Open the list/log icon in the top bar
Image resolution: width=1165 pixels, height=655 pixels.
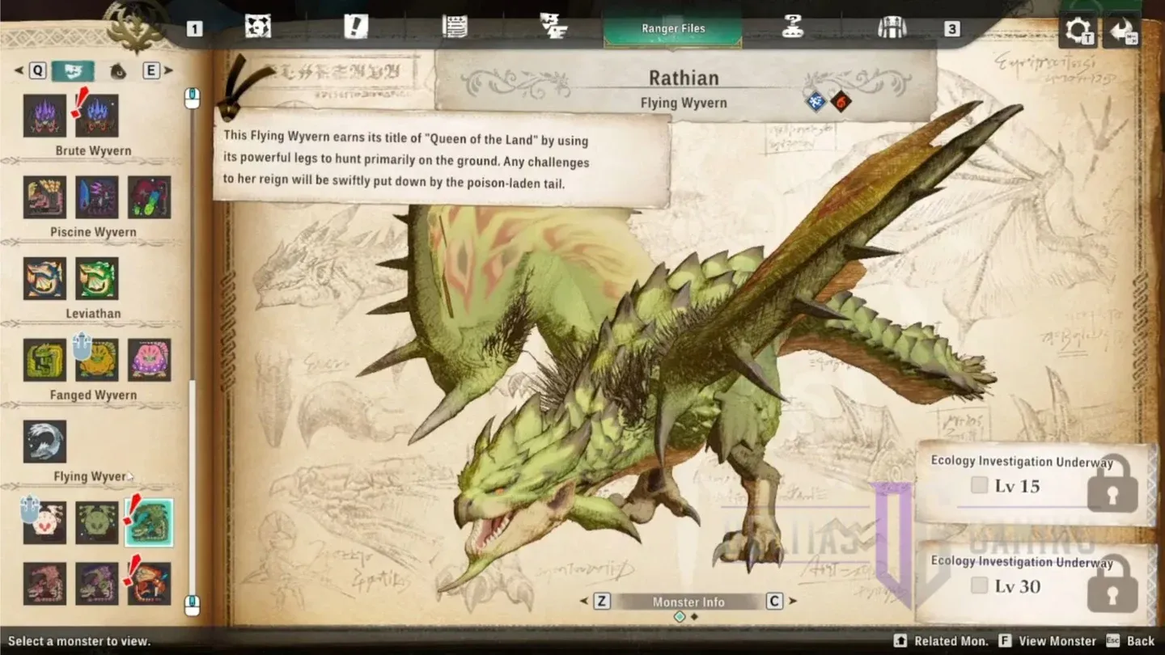pyautogui.click(x=455, y=27)
